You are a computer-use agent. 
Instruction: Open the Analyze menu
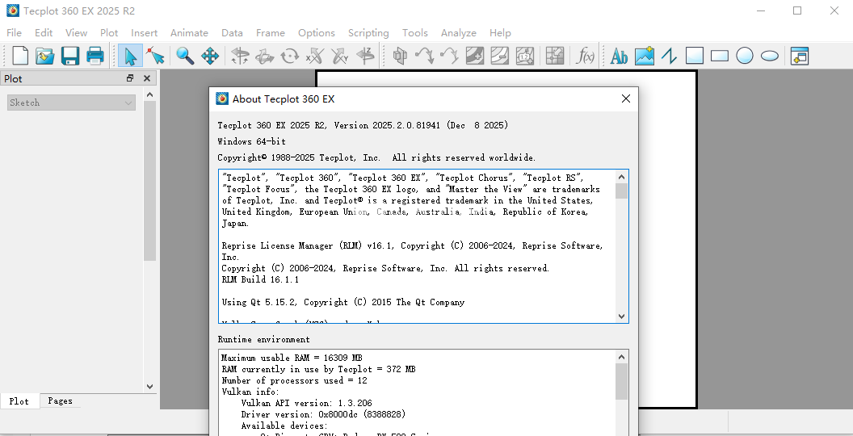tap(458, 33)
